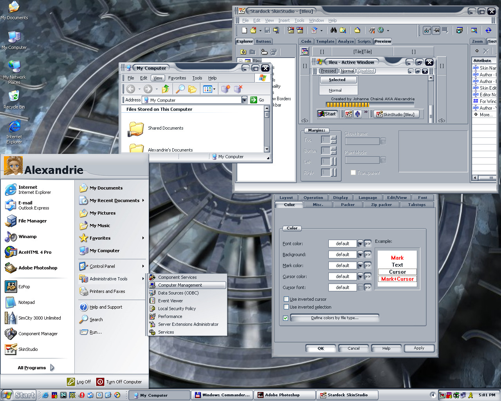Screen dimensions: 501x401
Task: Select the Pressed state toggle in preview
Action: pyautogui.click(x=328, y=71)
